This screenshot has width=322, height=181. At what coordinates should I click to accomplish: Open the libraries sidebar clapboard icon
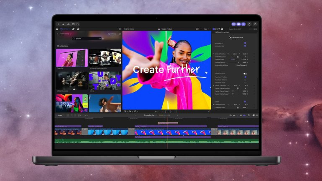[x=57, y=29]
